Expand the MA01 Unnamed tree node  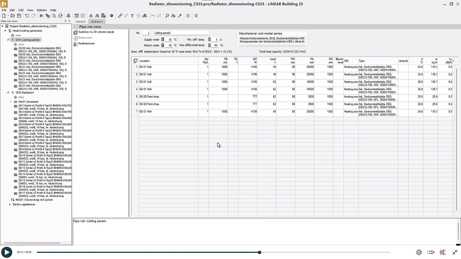coord(11,102)
